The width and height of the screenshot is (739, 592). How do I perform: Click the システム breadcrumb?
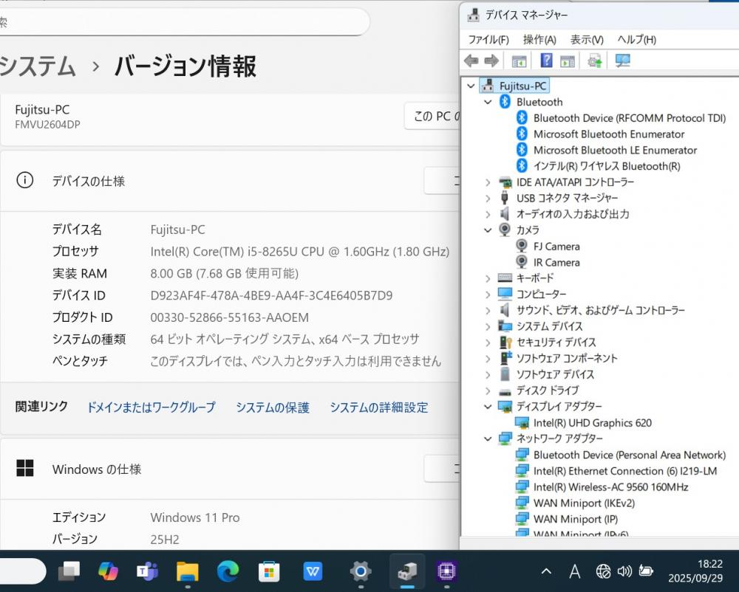pyautogui.click(x=37, y=66)
